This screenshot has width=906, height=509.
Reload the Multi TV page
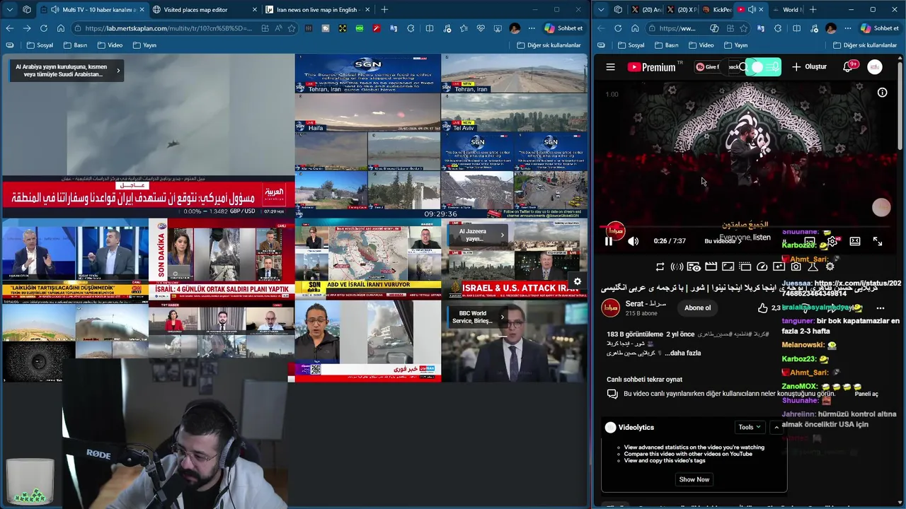(44, 28)
